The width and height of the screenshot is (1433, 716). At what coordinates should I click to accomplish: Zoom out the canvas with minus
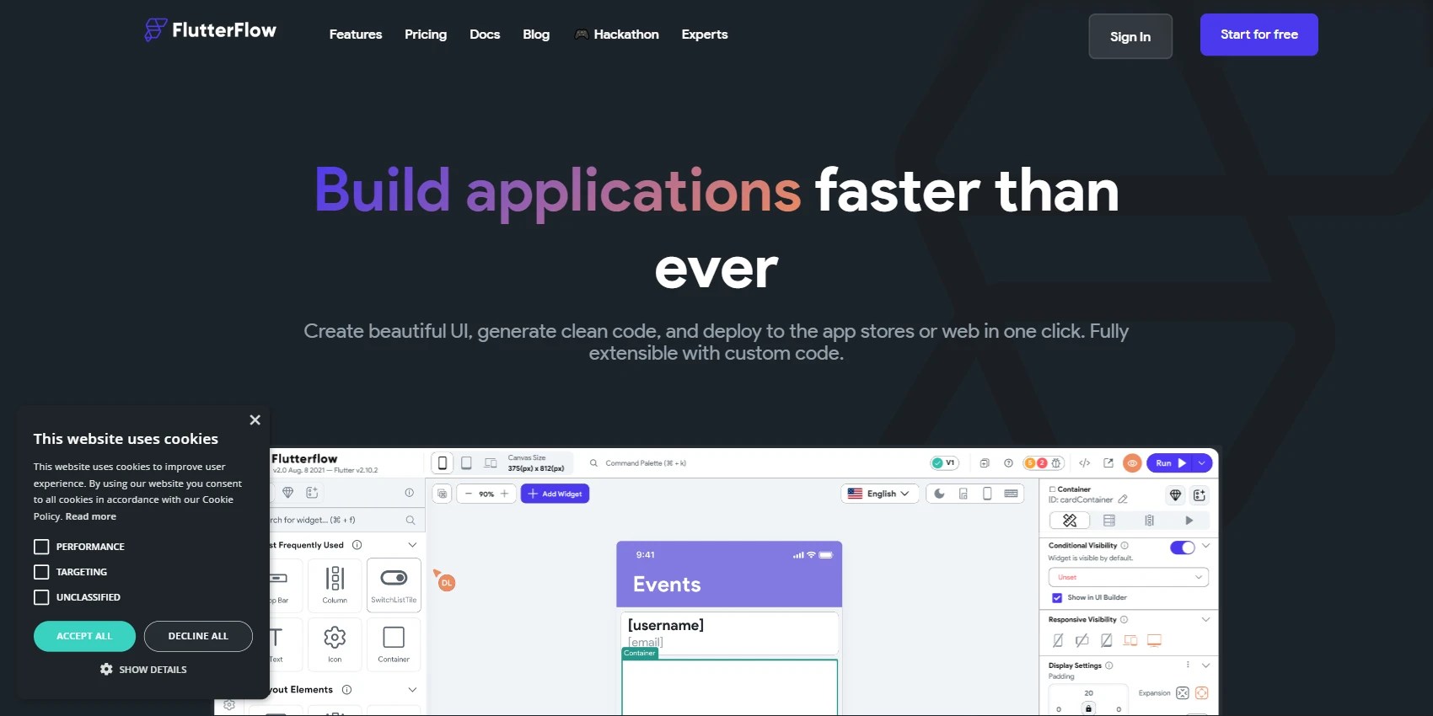pos(469,494)
